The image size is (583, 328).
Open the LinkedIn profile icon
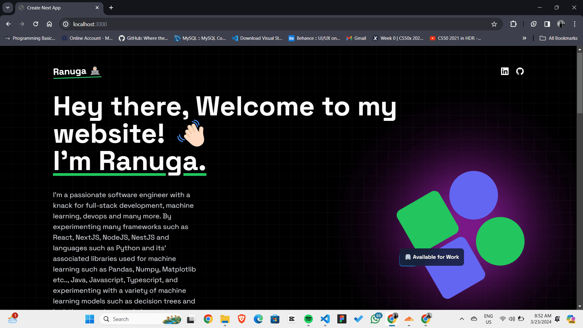(x=505, y=71)
